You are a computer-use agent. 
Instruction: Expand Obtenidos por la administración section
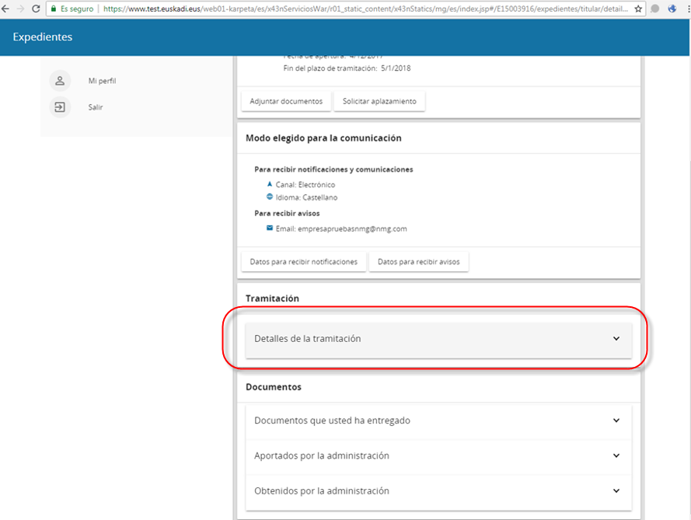click(616, 490)
